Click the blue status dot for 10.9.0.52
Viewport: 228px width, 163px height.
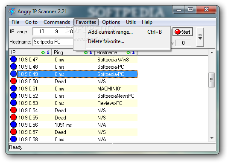click(14, 96)
